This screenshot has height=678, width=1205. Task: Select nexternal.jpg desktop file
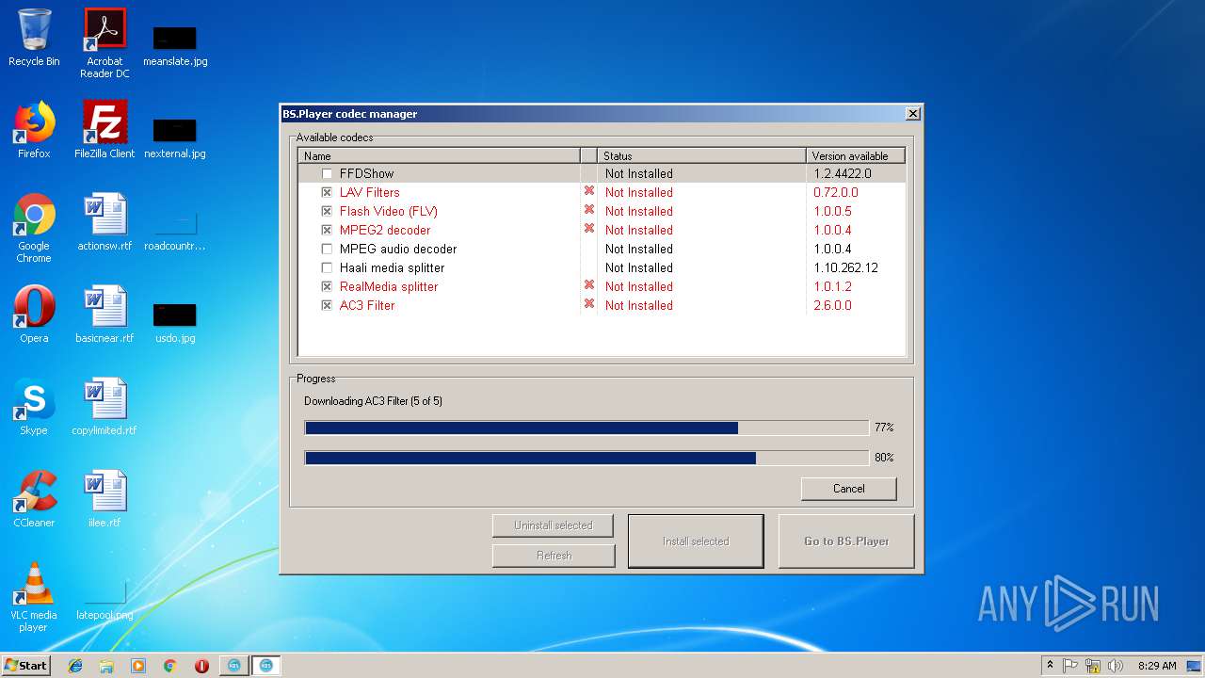[175, 137]
